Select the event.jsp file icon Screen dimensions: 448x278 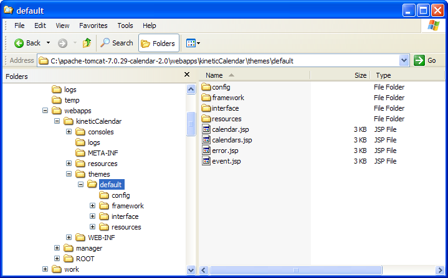(x=206, y=160)
